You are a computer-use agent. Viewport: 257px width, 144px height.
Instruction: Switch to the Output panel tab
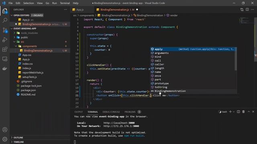pyautogui.click(x=79, y=112)
